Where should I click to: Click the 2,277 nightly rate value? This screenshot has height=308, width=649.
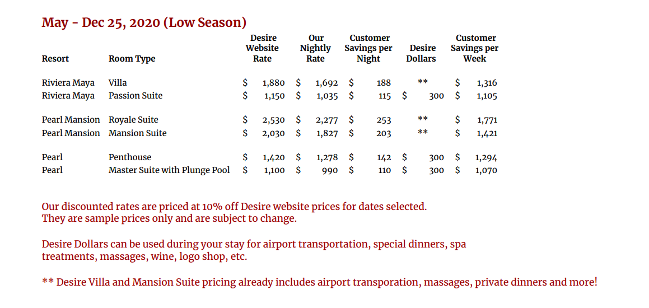327,120
